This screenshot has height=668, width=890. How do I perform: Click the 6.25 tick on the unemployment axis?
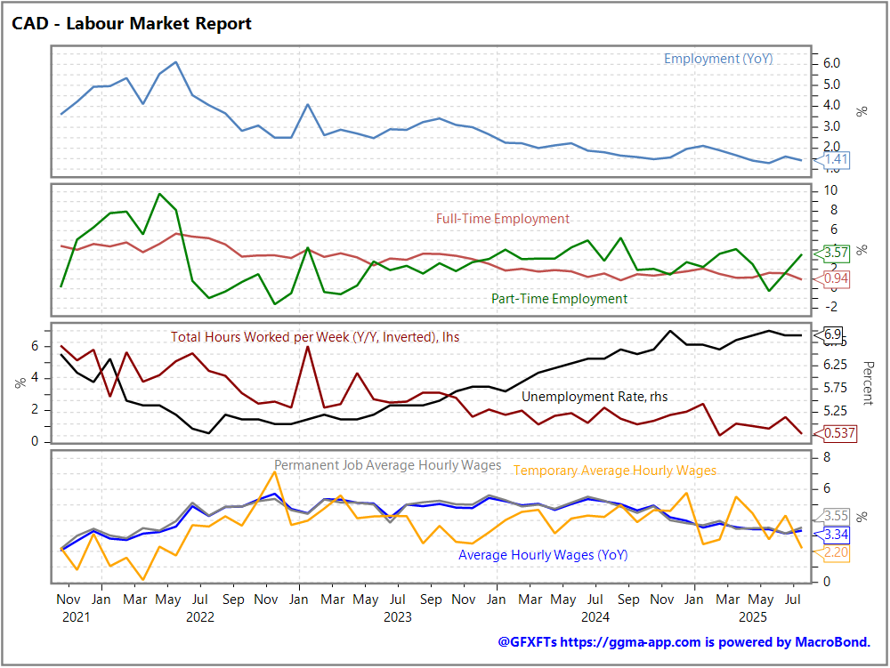[835, 365]
